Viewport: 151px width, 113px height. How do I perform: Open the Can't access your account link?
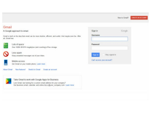(x=102, y=60)
